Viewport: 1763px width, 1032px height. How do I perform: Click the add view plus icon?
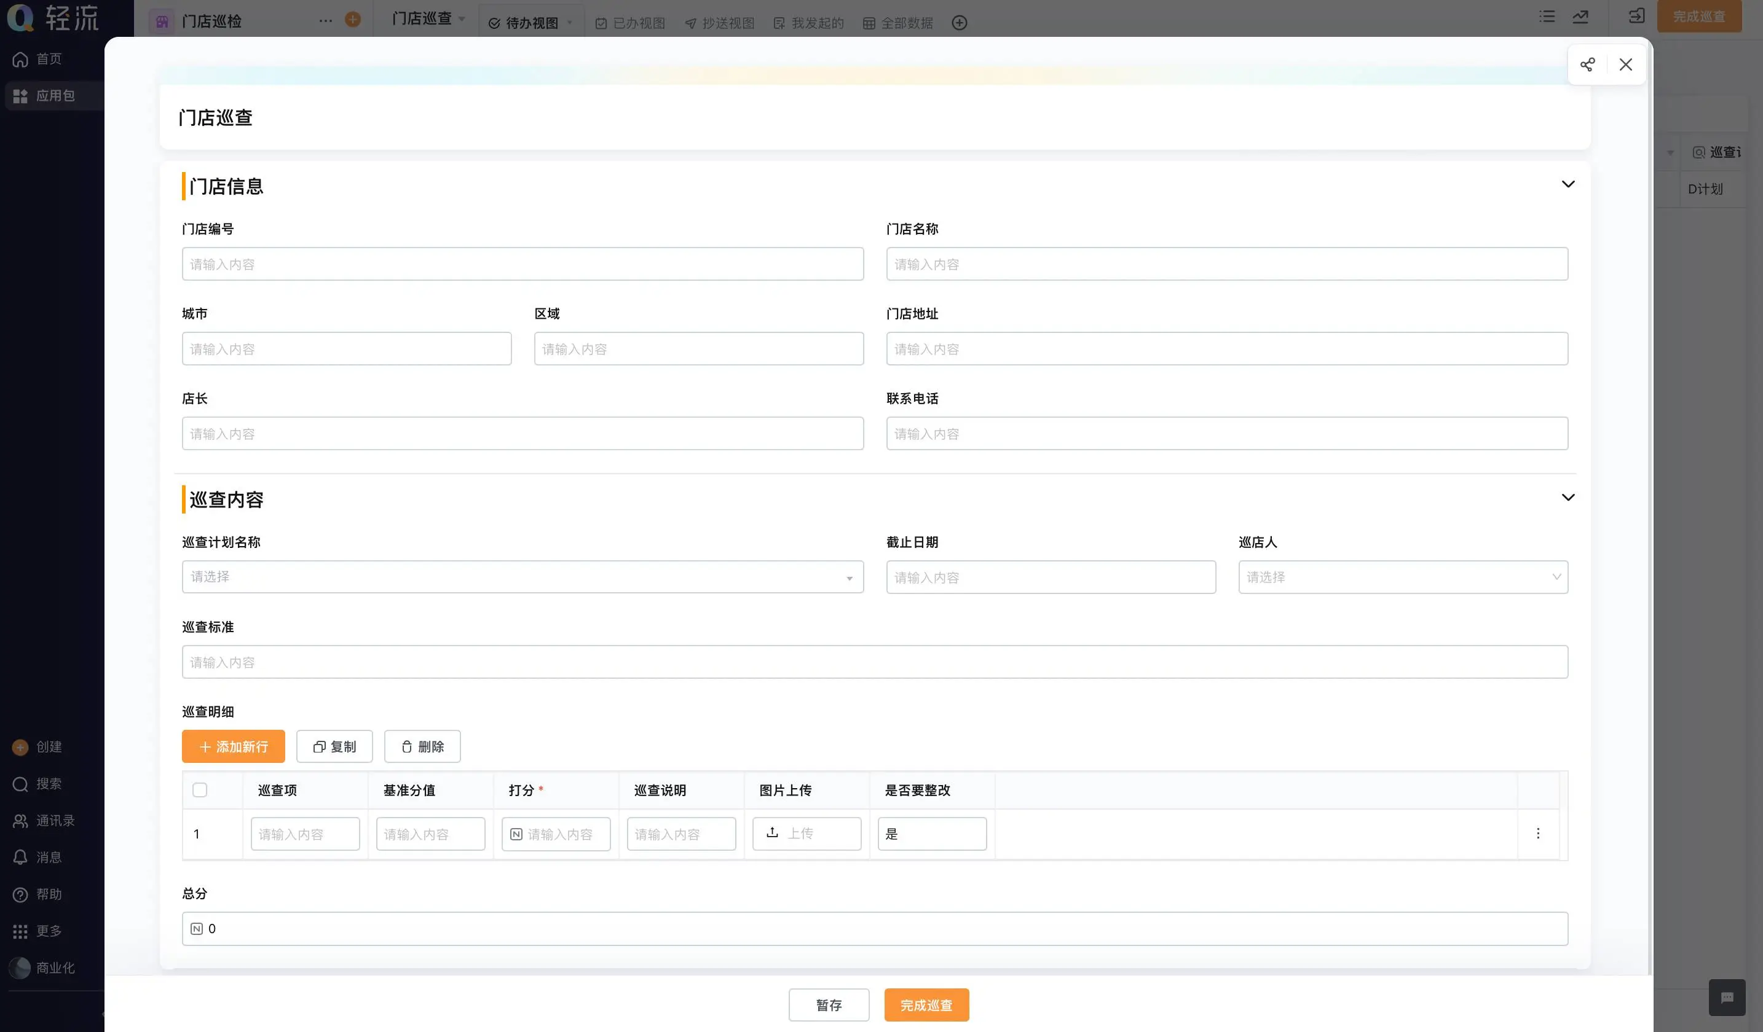coord(959,23)
